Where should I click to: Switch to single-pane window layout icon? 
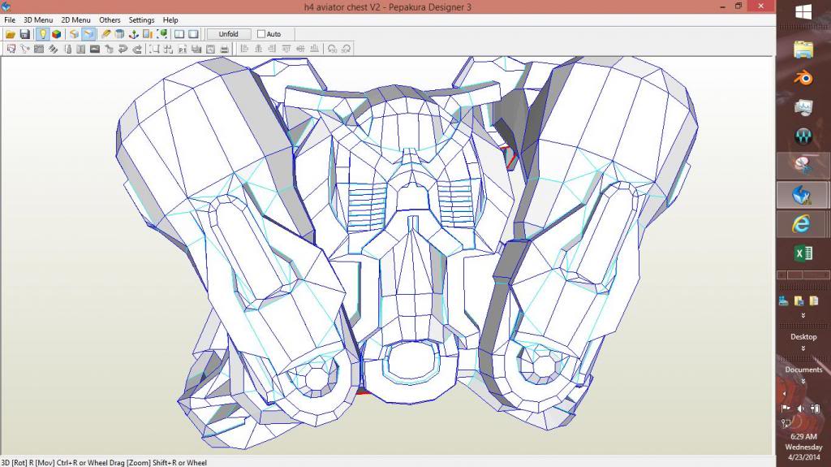194,34
